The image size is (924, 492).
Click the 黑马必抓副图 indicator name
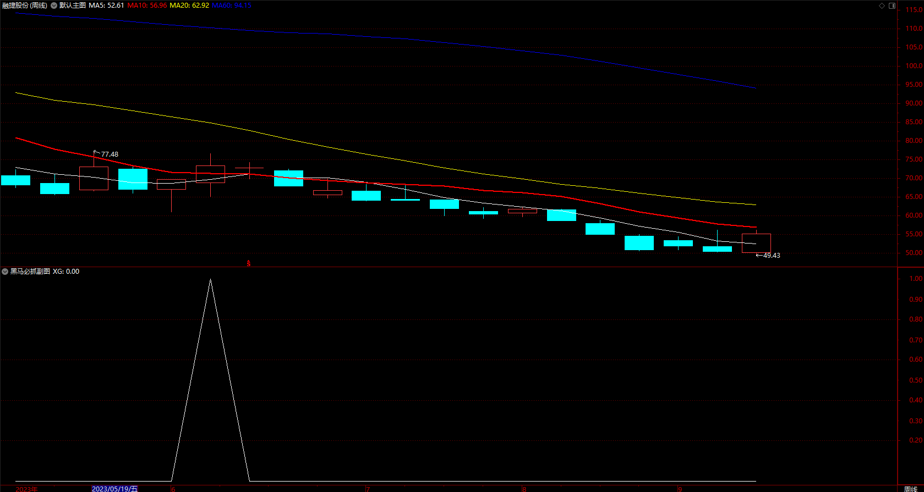pyautogui.click(x=30, y=272)
